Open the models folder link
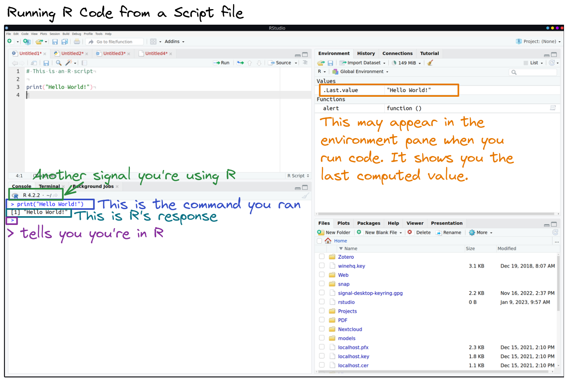The height and width of the screenshot is (381, 568). pyautogui.click(x=347, y=338)
